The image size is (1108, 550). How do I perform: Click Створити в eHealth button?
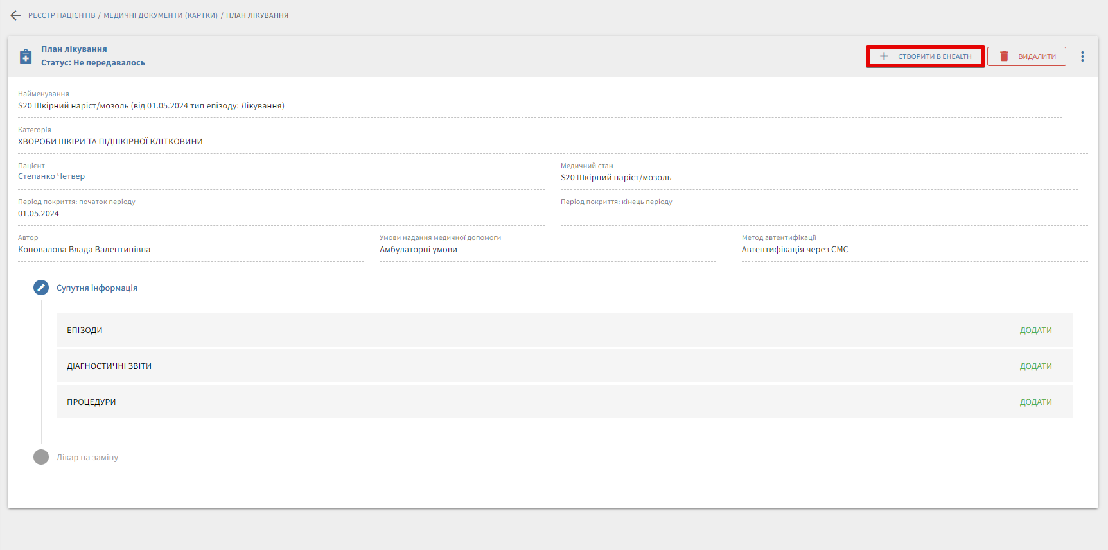point(925,56)
